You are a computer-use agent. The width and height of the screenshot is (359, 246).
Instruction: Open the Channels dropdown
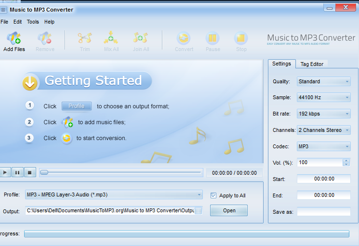point(323,130)
